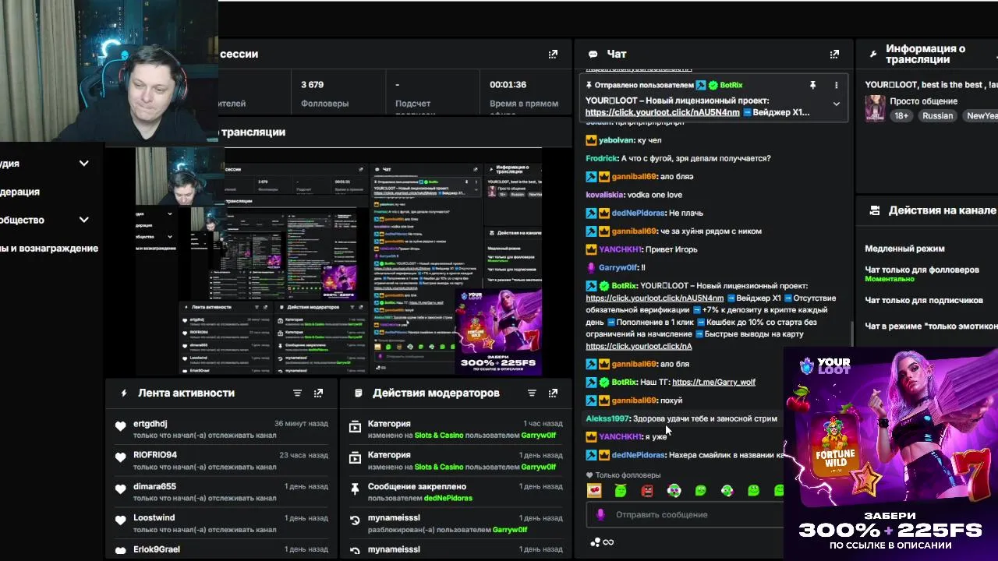Image resolution: width=998 pixels, height=561 pixels.
Task: Toggle only-emotes chat mode
Action: 931,326
